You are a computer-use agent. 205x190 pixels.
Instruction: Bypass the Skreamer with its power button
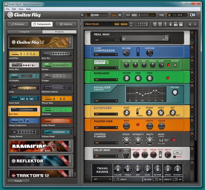[192, 72]
